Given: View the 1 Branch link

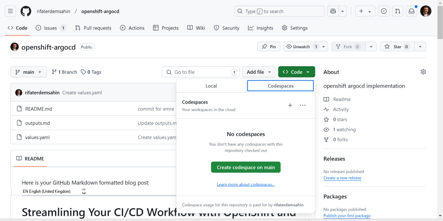Looking at the screenshot, I should [x=65, y=72].
